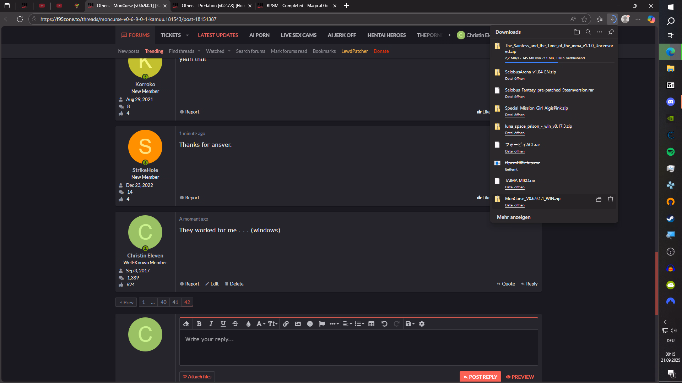This screenshot has height=383, width=682.
Task: Click the insert image icon
Action: point(298,324)
